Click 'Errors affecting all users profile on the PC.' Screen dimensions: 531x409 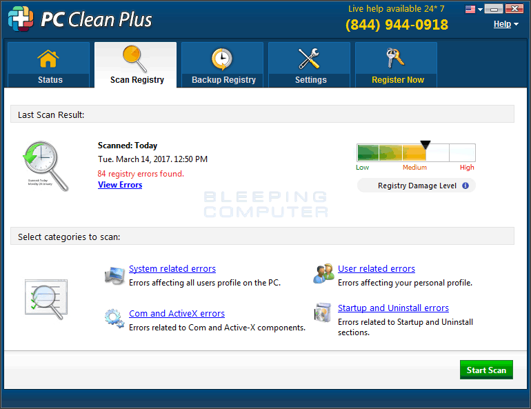[205, 283]
